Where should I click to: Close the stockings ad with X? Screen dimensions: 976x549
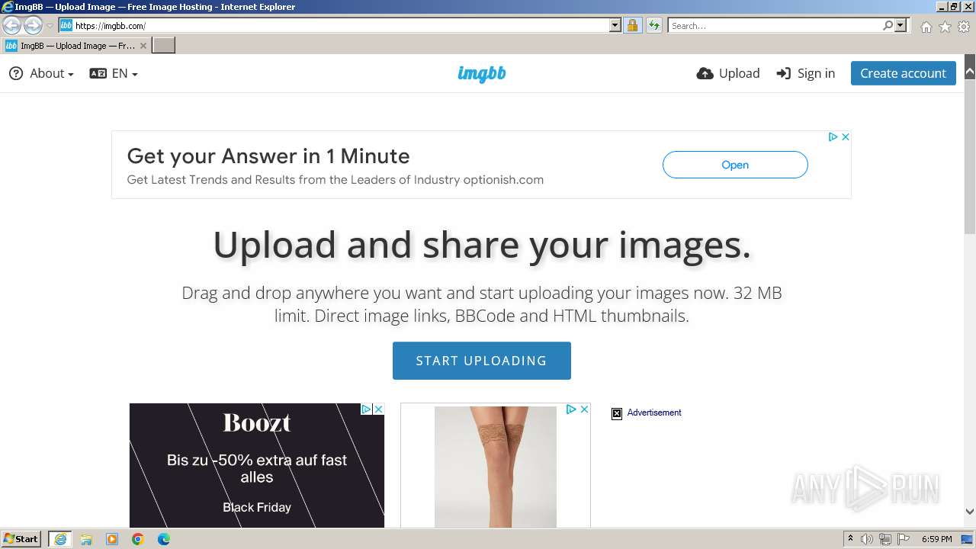click(584, 409)
